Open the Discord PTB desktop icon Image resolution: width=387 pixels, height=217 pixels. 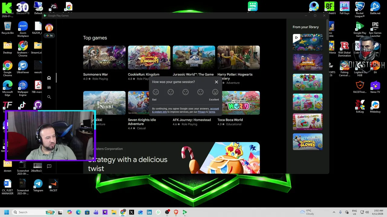coord(23,8)
